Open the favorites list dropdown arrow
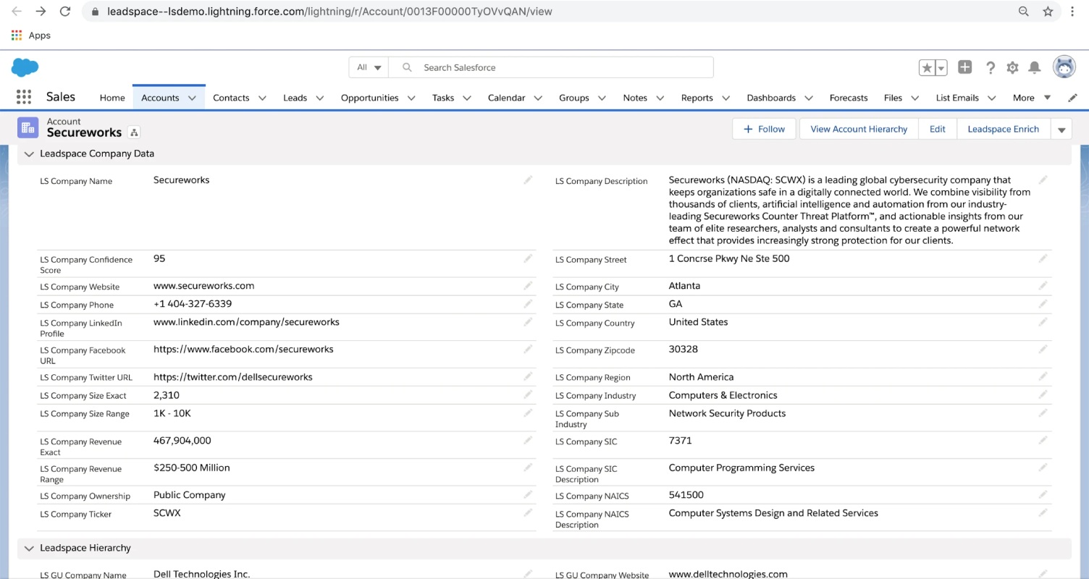The image size is (1089, 579). pyautogui.click(x=941, y=68)
